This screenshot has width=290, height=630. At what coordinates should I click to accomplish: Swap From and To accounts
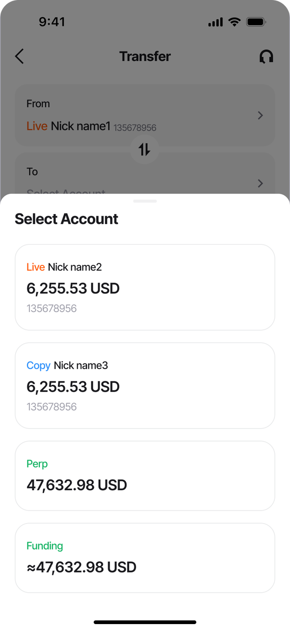[145, 149]
